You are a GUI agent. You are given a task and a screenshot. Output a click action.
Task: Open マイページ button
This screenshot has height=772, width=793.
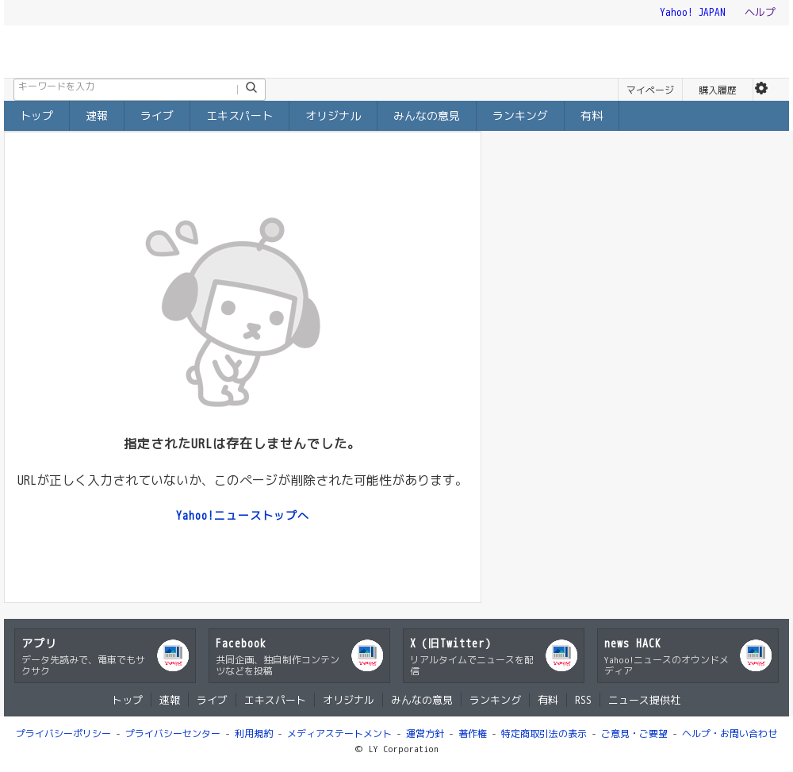click(x=649, y=90)
